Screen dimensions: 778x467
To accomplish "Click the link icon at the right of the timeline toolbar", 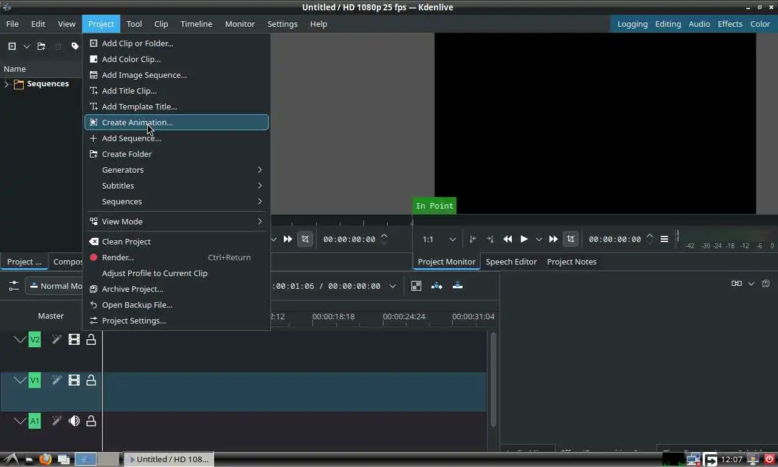I will pos(737,283).
